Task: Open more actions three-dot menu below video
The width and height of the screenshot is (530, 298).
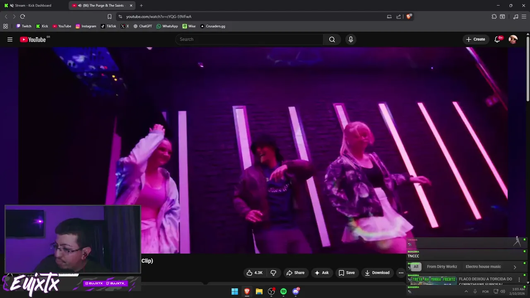Action: coord(401,273)
